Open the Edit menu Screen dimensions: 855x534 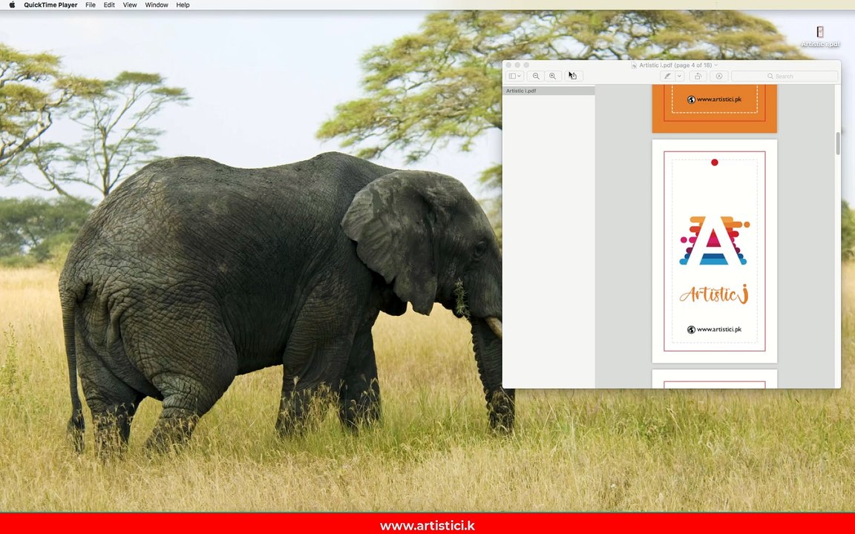point(109,5)
